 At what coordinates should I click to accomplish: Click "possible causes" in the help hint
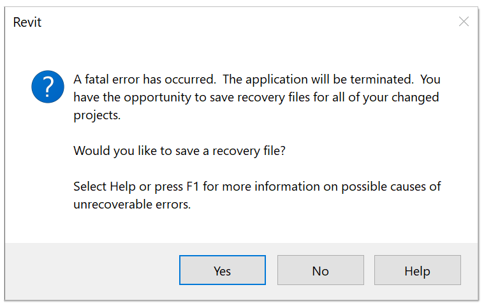point(379,187)
